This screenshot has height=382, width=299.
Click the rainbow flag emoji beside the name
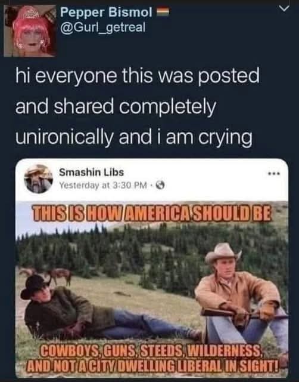(161, 11)
